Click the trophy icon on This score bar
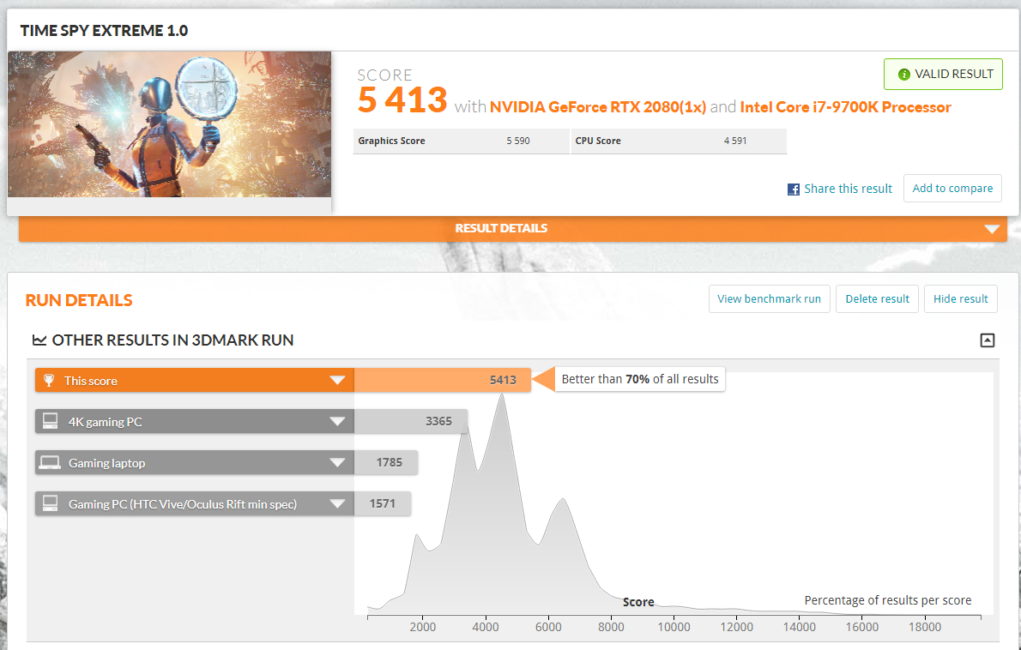The image size is (1021, 650). click(x=49, y=380)
